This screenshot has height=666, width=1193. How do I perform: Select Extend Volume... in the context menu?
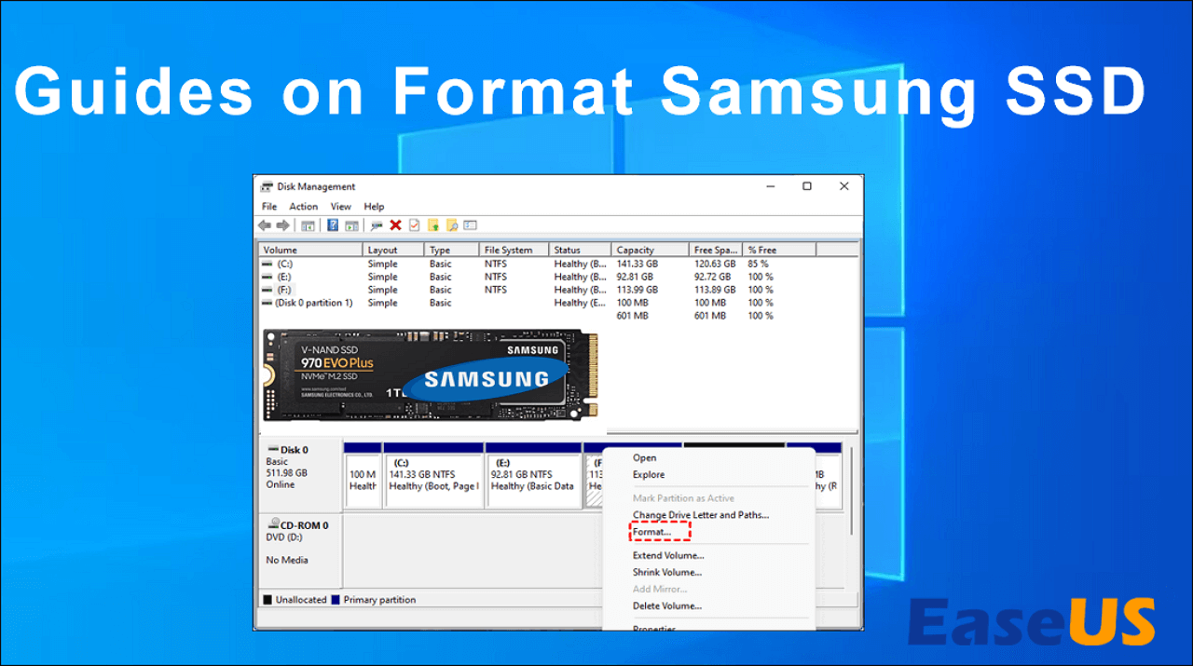coord(668,556)
